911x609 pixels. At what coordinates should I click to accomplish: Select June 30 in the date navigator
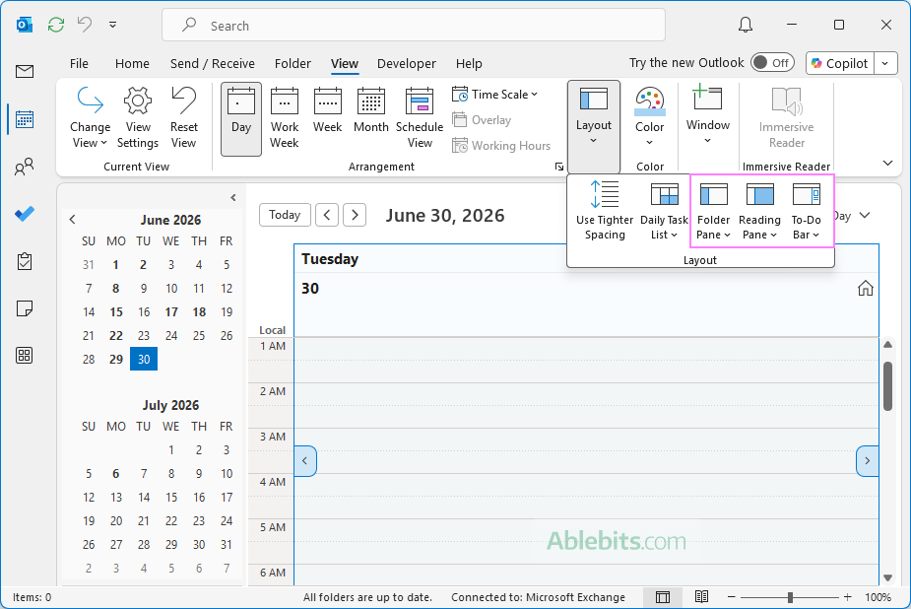[x=144, y=359]
